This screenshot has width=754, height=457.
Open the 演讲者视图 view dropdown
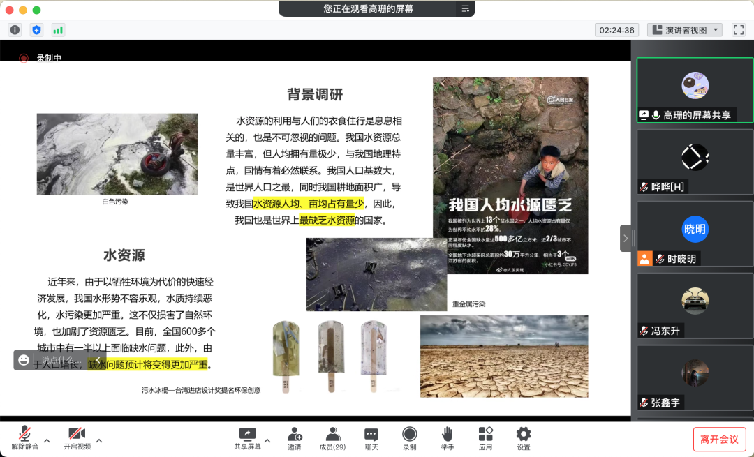(x=684, y=30)
